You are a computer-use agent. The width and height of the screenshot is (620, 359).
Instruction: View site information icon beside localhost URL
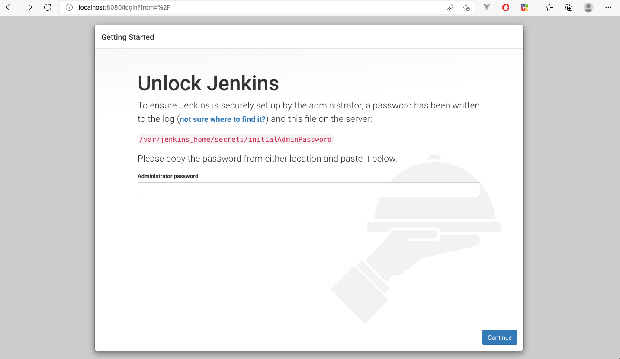[69, 7]
